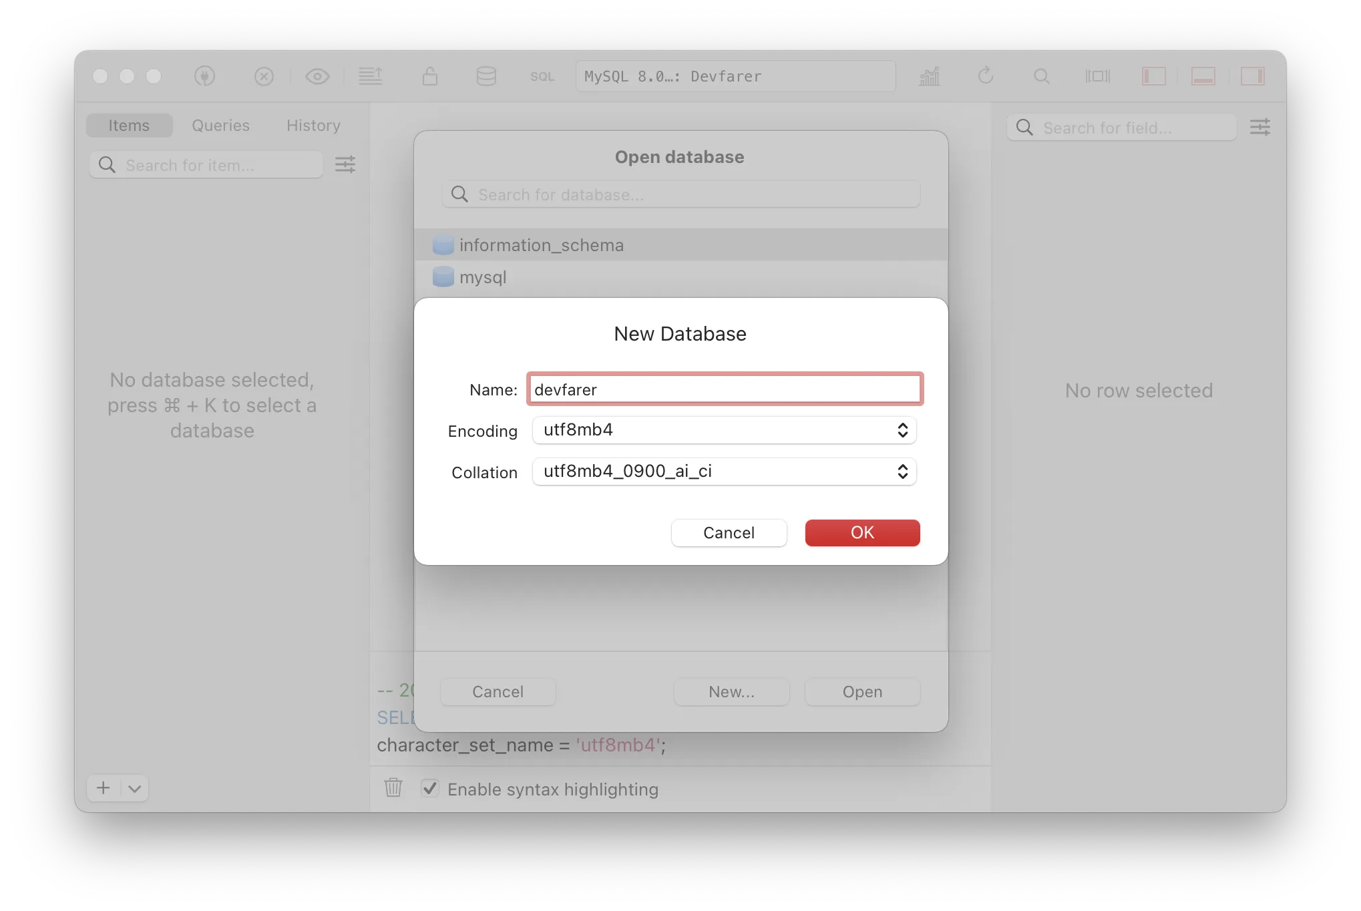The height and width of the screenshot is (911, 1361).
Task: Click Cancel in New Database dialog
Action: tap(729, 532)
